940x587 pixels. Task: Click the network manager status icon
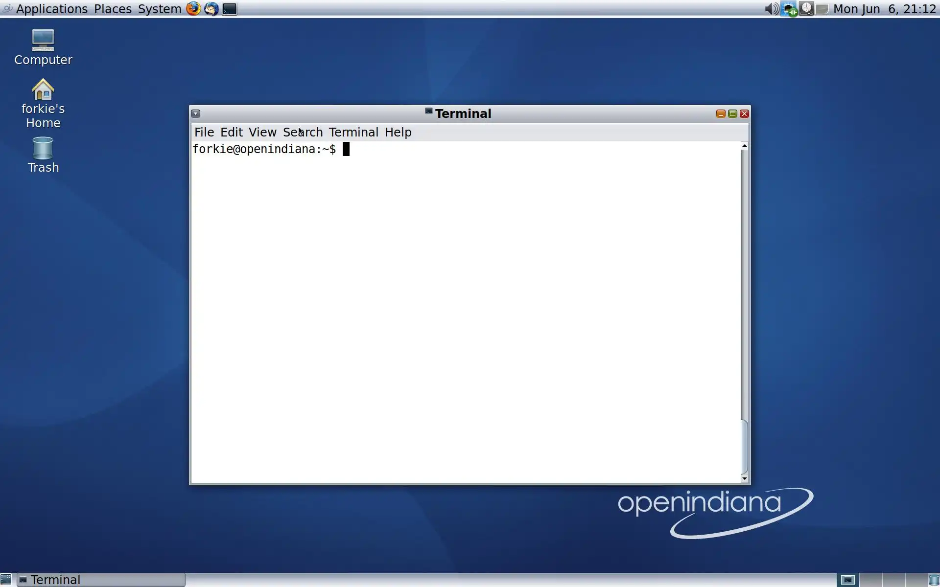[x=789, y=9]
